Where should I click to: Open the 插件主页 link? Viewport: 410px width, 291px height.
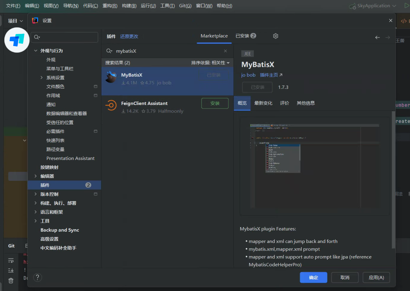271,75
